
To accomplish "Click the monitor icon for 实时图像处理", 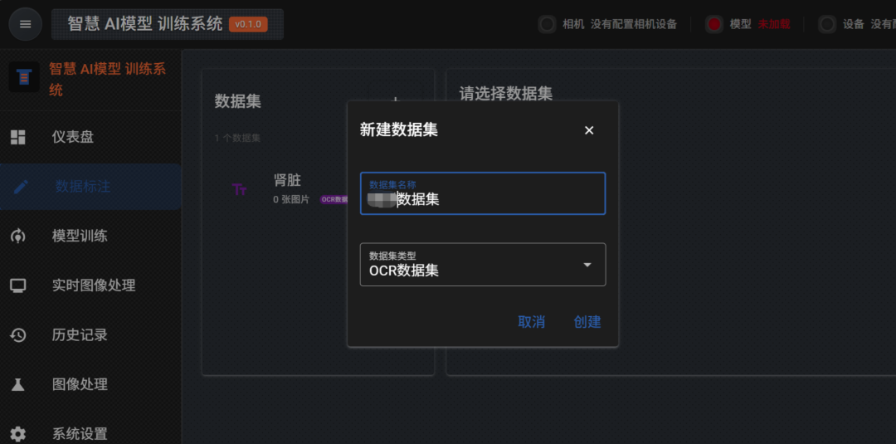I will (18, 285).
